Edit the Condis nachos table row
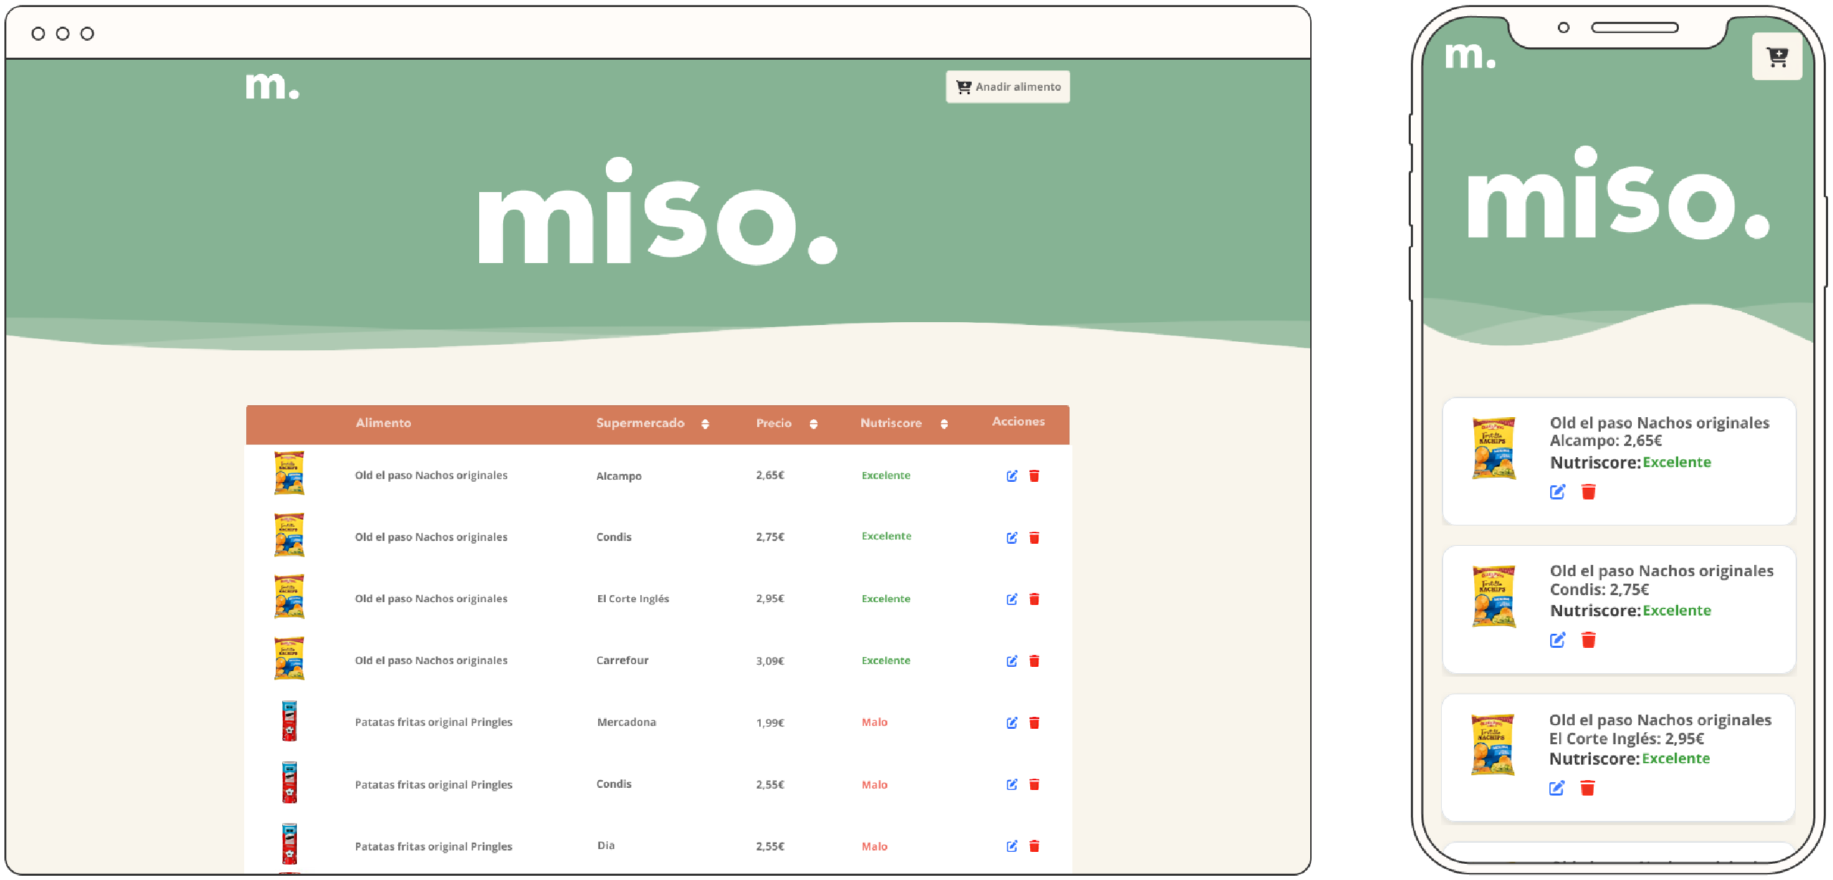This screenshot has width=1833, height=880. 1012,538
